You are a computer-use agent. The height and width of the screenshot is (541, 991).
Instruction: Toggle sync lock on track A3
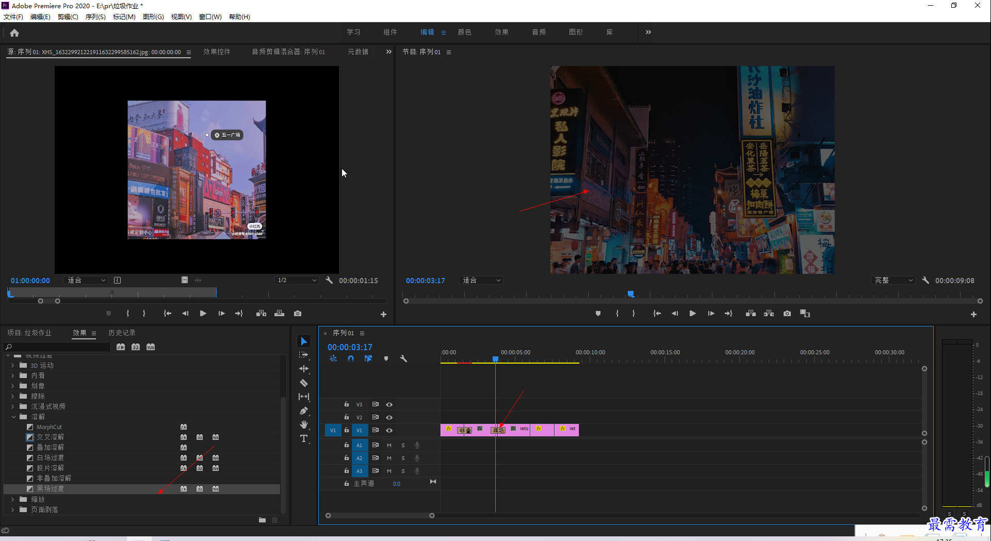point(376,471)
